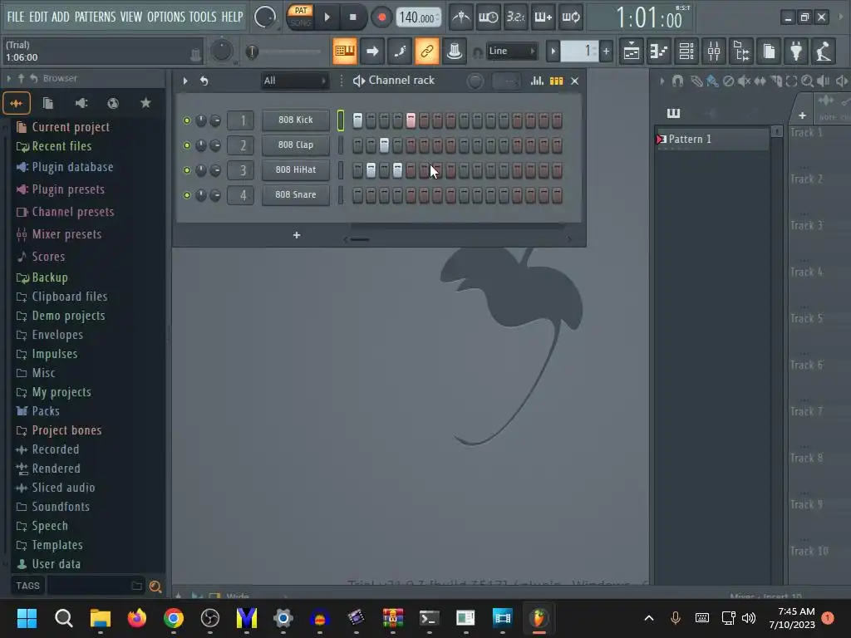Toggle loop recording icon

[x=570, y=17]
